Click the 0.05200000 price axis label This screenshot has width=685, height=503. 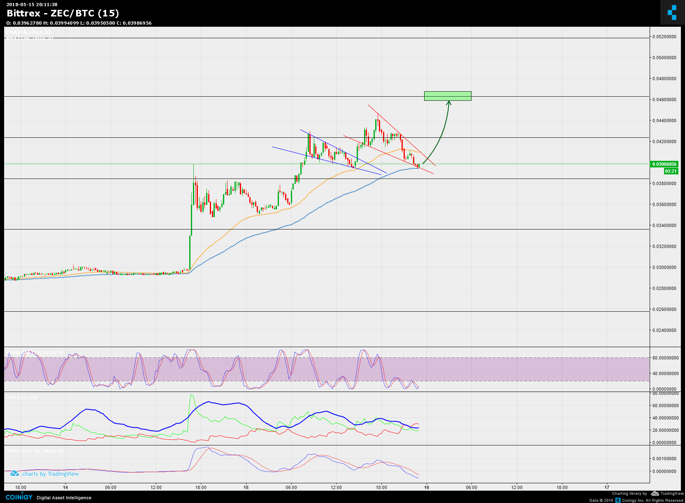click(664, 37)
